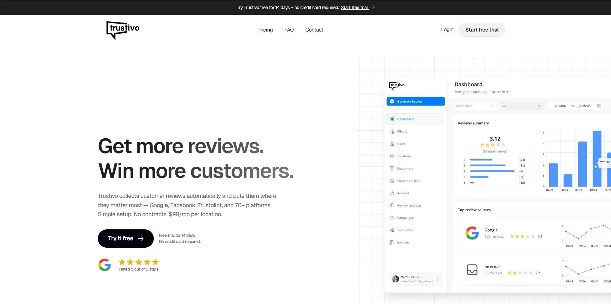This screenshot has width=611, height=304.
Task: Click the Clients icon in the sidebar
Action: tap(392, 131)
